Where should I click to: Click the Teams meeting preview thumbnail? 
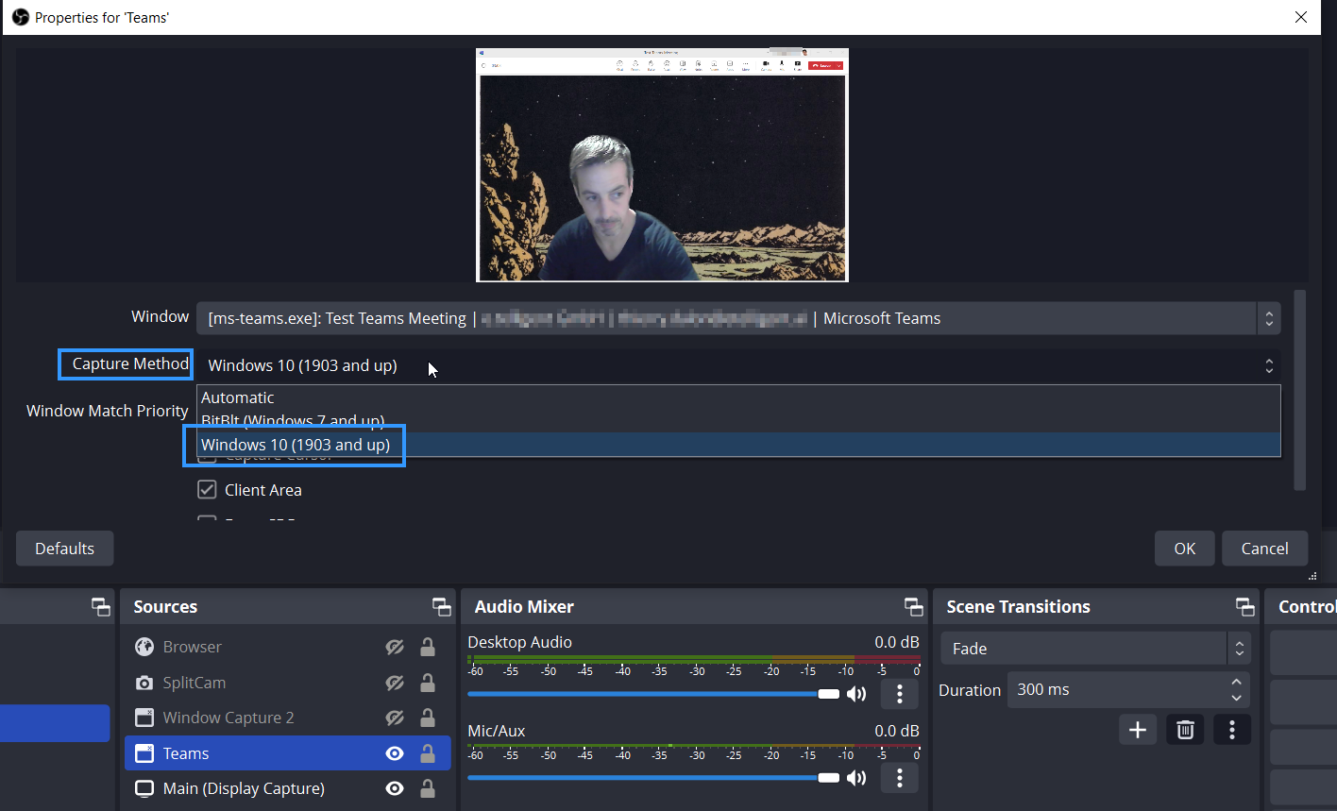pyautogui.click(x=662, y=165)
